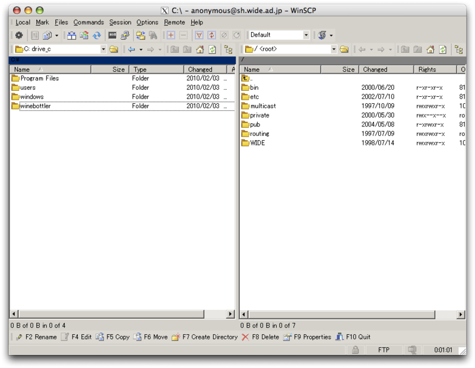Open the Default transfer settings dropdown

[306, 35]
